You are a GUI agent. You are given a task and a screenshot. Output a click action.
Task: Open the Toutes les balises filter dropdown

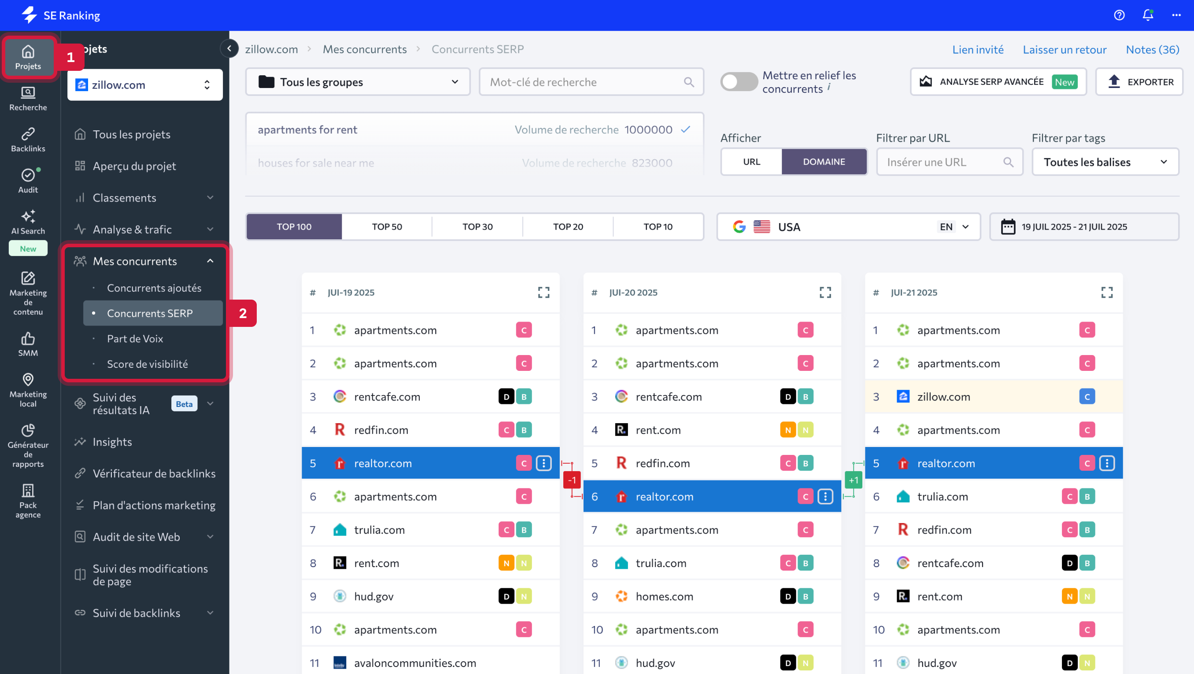[x=1105, y=161]
